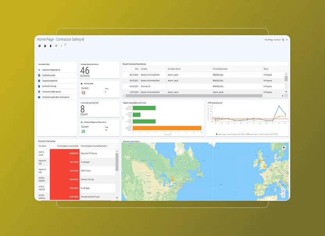Screen dimensions: 325x236
Task: Open the vertical ellipsis options menu
Action: point(61,46)
